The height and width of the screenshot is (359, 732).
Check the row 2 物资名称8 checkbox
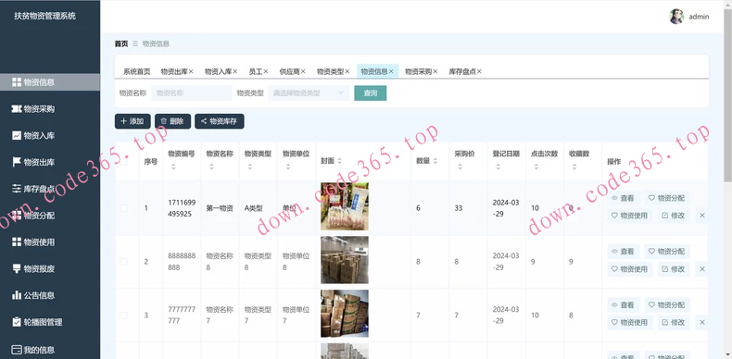click(123, 262)
